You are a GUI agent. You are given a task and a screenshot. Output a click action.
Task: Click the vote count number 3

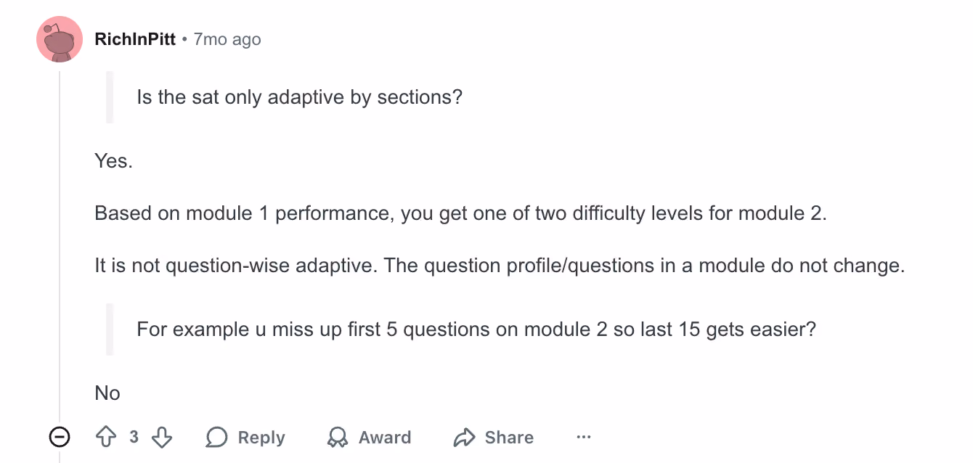[134, 437]
